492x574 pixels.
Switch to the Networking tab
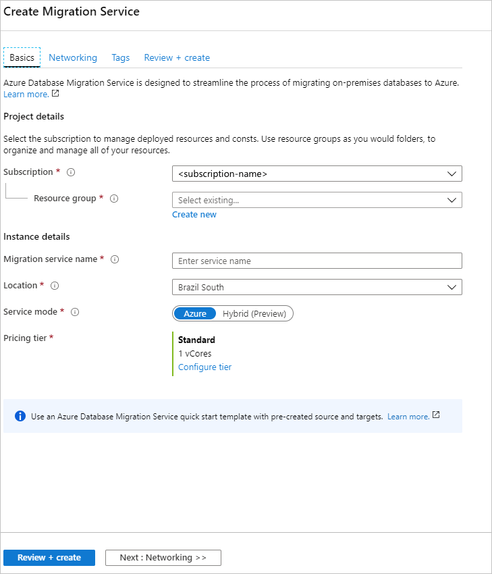[x=73, y=57]
